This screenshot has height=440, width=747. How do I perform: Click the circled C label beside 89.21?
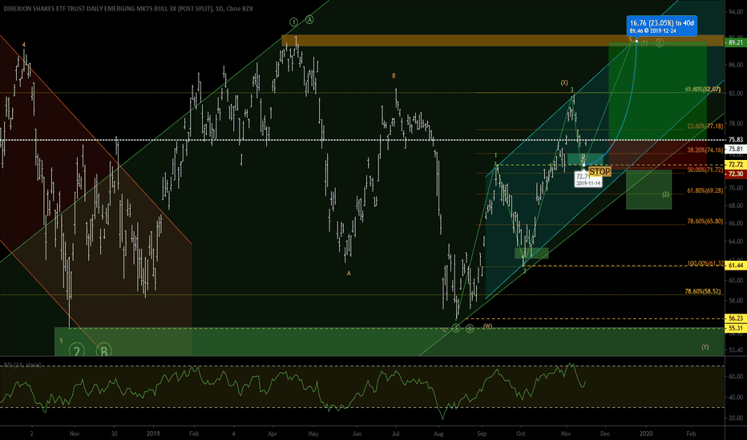[660, 43]
